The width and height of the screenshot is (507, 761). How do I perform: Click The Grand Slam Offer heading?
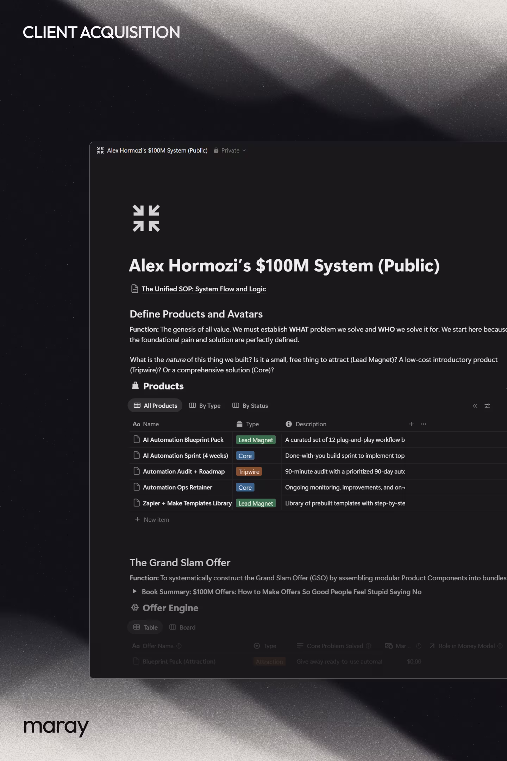180,563
